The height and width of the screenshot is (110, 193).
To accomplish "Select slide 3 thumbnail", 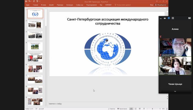I will pyautogui.click(x=35, y=35).
